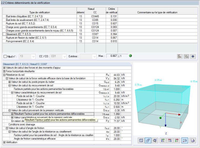Click criterion value 0.607
200x148 pixels.
[x=112, y=24]
